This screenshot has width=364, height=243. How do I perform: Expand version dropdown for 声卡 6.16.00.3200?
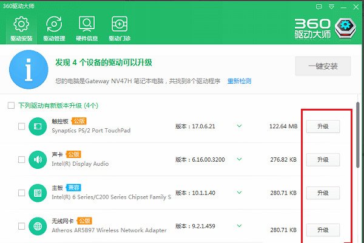coord(239,160)
